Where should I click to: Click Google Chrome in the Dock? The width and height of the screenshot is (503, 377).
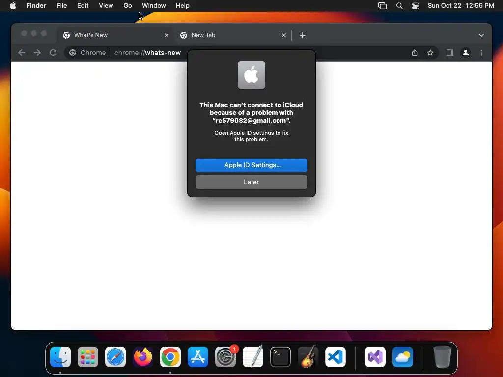tap(170, 357)
